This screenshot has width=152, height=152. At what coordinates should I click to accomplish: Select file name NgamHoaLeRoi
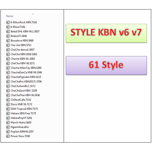[20, 127]
